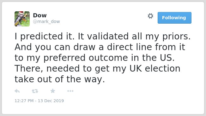Reply to the tweet using the arrow icon
This screenshot has height=116, width=206.
pos(17,91)
